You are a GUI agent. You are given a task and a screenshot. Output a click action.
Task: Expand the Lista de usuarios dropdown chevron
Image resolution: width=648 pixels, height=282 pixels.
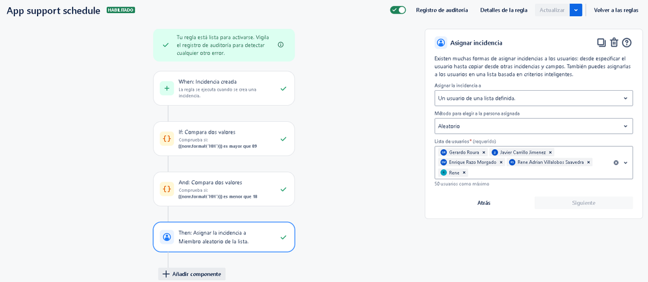(x=626, y=163)
